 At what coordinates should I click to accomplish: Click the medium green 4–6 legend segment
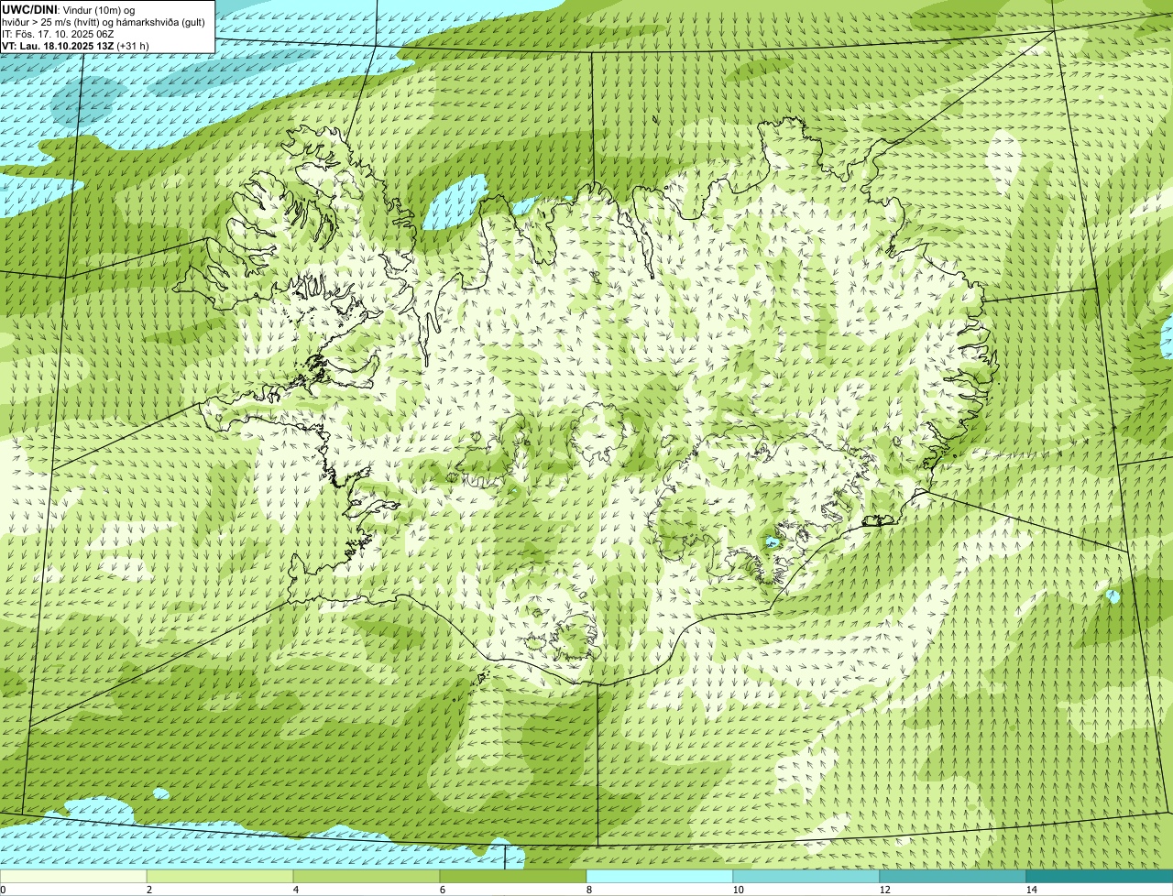pyautogui.click(x=367, y=876)
